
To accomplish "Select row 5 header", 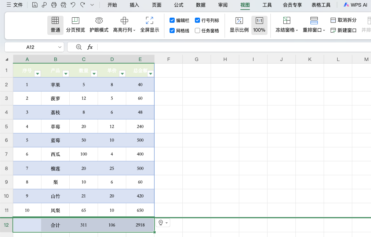I will coord(6,126).
